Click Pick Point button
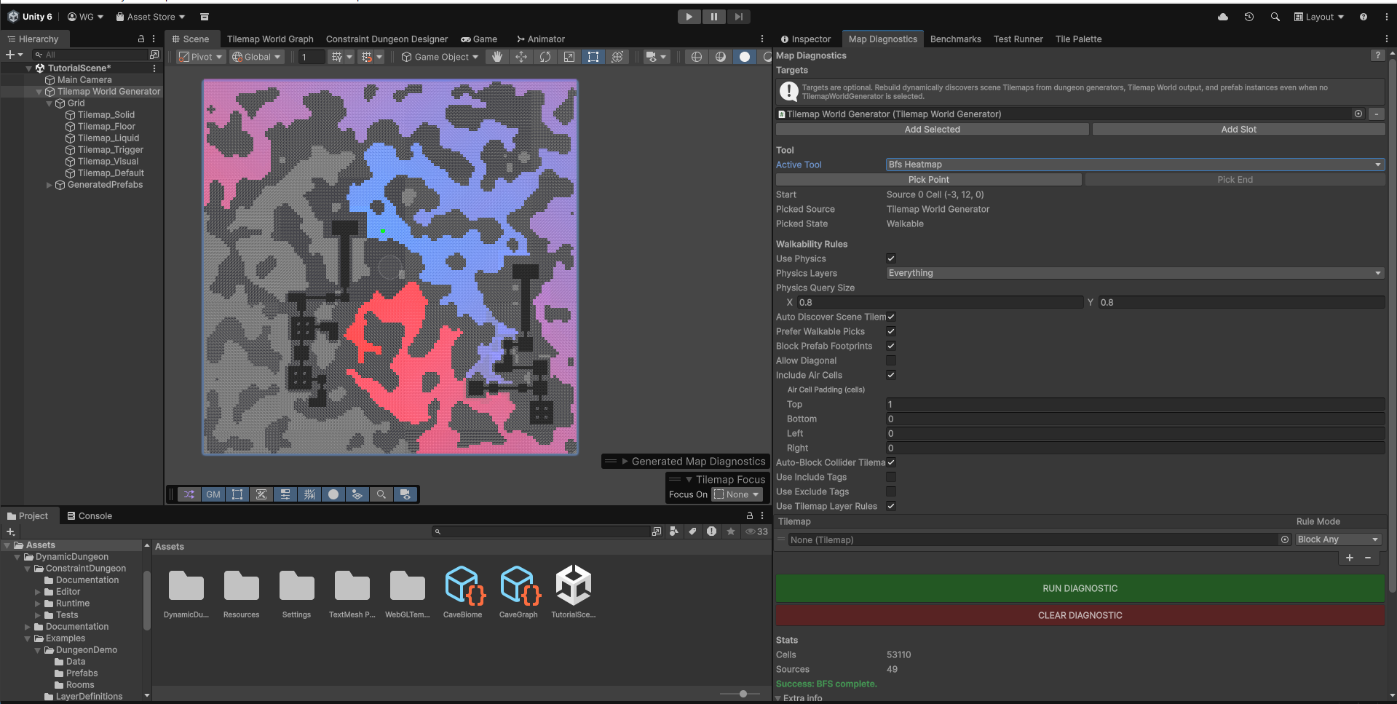This screenshot has height=704, width=1397. [928, 180]
